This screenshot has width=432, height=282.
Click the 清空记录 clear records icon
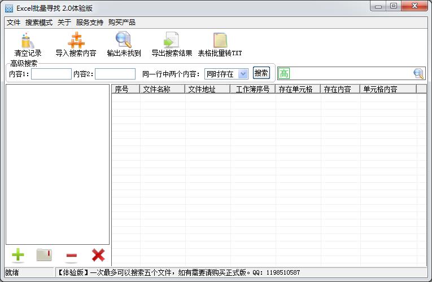[x=28, y=41]
